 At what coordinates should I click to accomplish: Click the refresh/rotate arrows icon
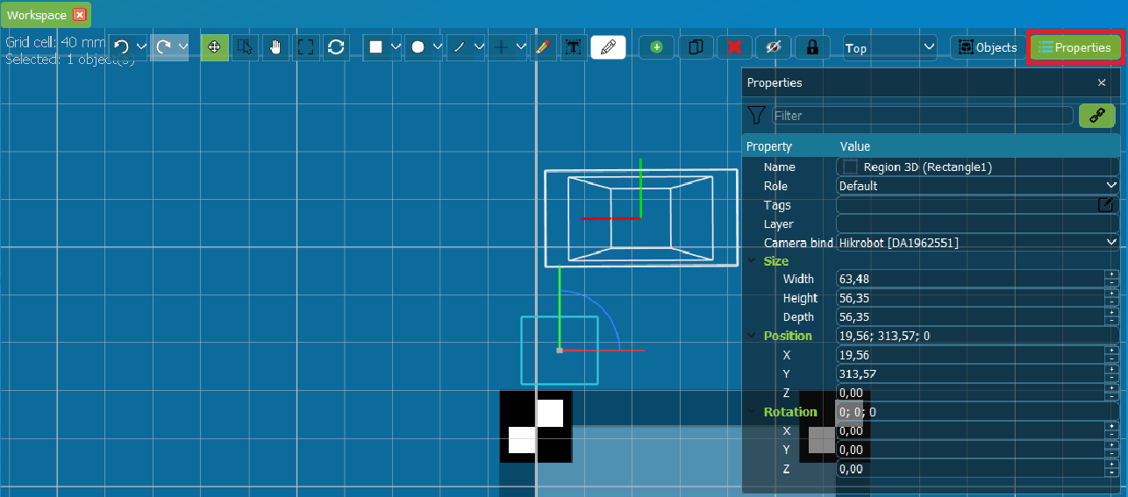(x=336, y=47)
